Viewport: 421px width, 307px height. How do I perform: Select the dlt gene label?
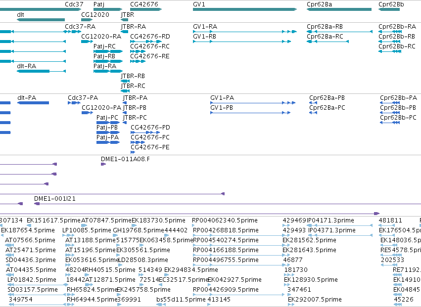20,14
